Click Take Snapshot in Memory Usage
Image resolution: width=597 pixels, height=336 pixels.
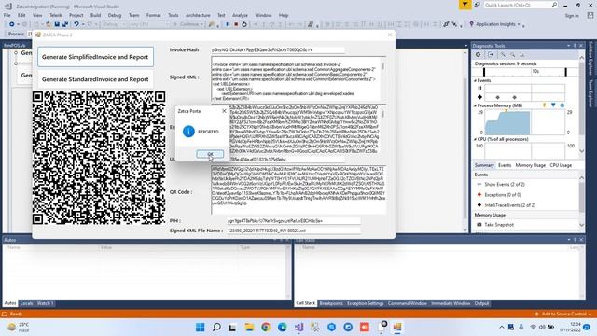499,225
